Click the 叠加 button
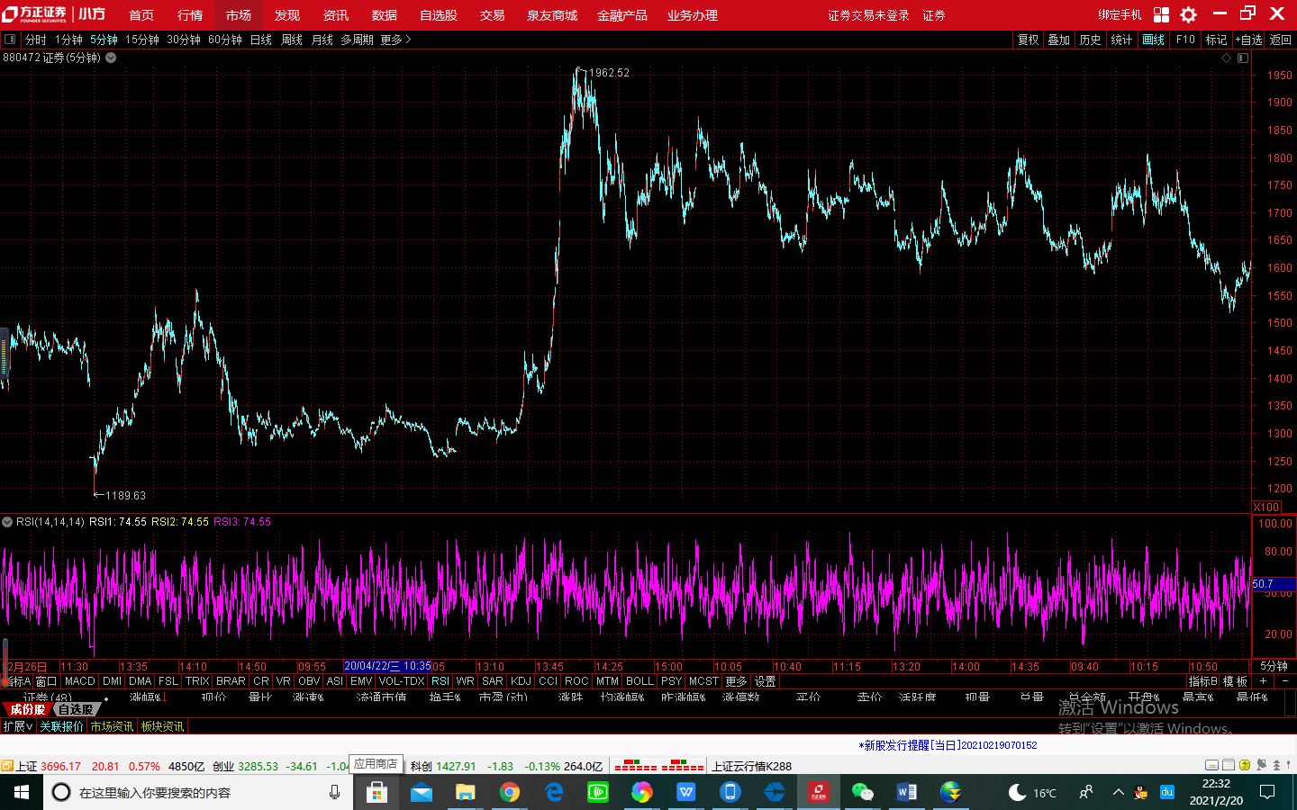Image resolution: width=1297 pixels, height=810 pixels. (x=1059, y=40)
